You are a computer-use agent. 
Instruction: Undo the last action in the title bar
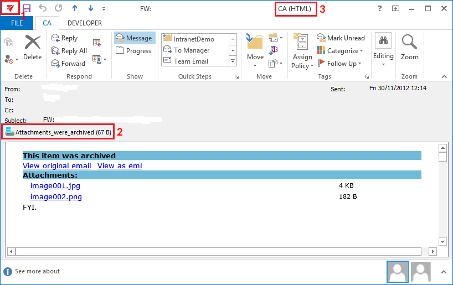pos(43,8)
